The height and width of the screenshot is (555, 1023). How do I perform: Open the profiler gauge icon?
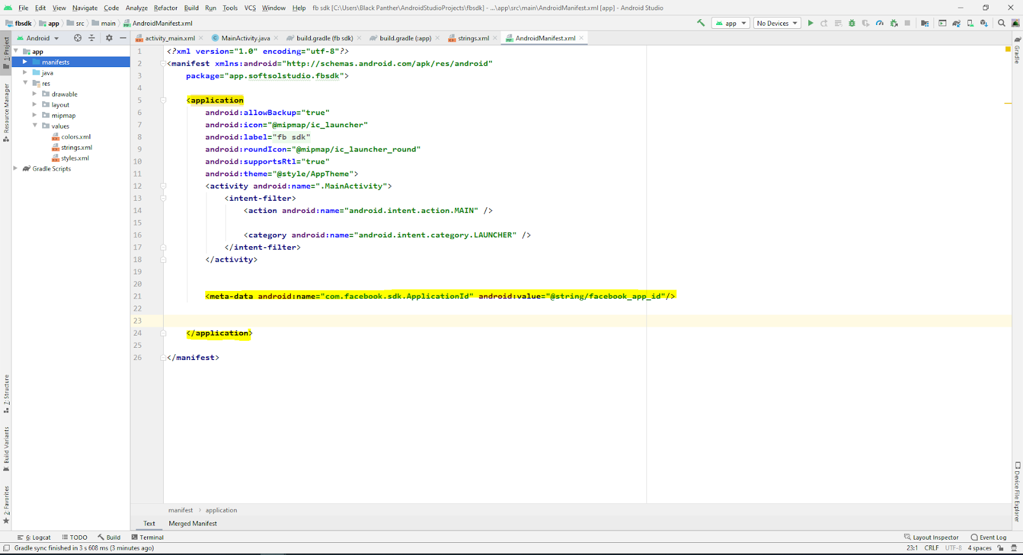point(880,23)
